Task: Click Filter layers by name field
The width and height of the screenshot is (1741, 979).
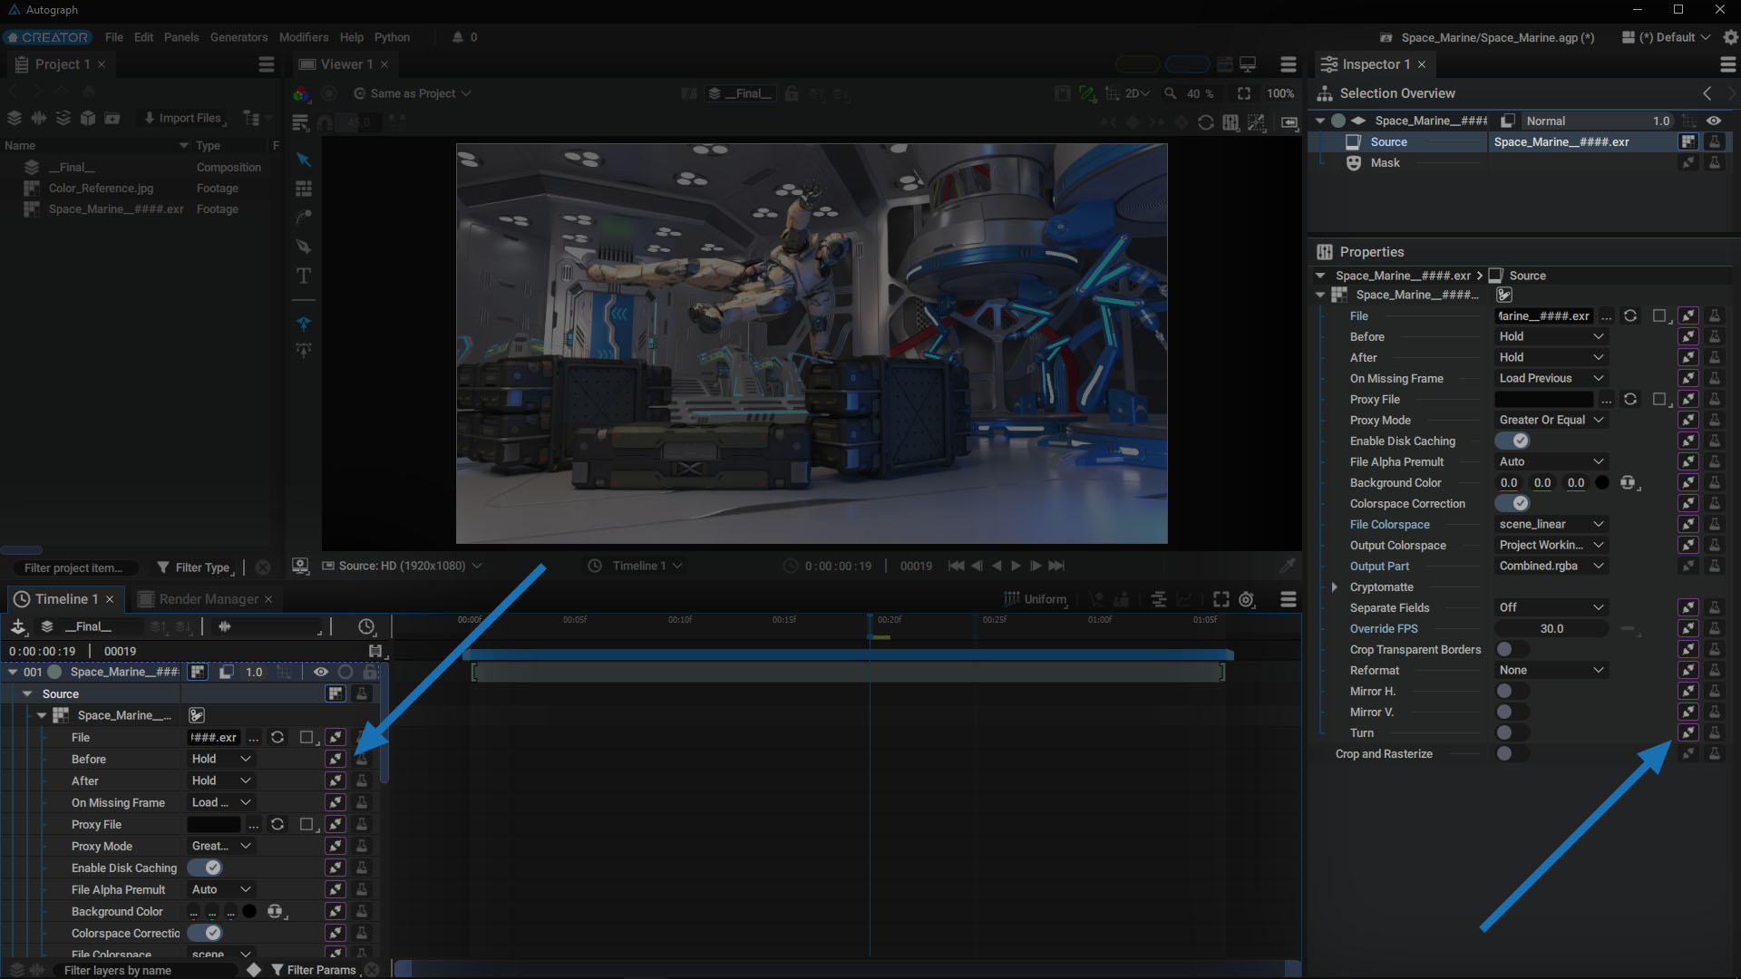Action: pyautogui.click(x=145, y=970)
